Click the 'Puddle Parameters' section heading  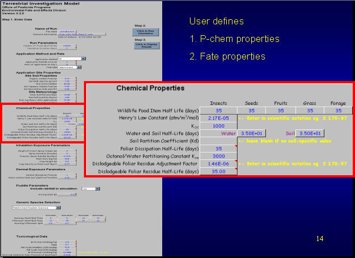coord(32,185)
